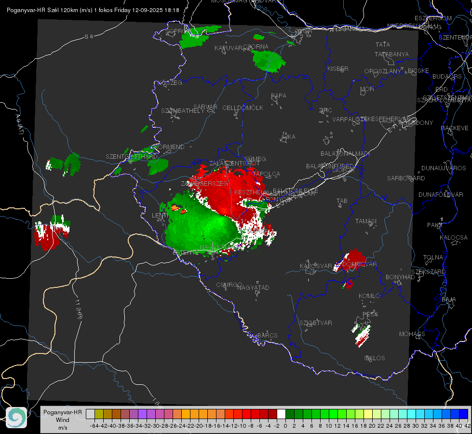Pick the dark blue swatch at 42 m/s

tap(464, 414)
